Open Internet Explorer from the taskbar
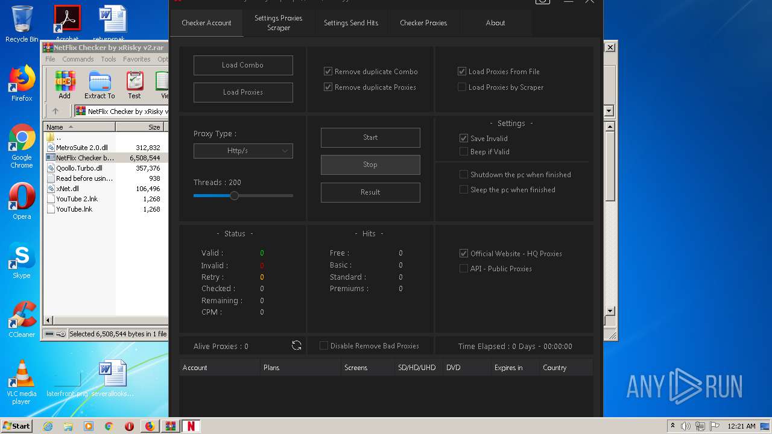772x434 pixels. (x=48, y=426)
